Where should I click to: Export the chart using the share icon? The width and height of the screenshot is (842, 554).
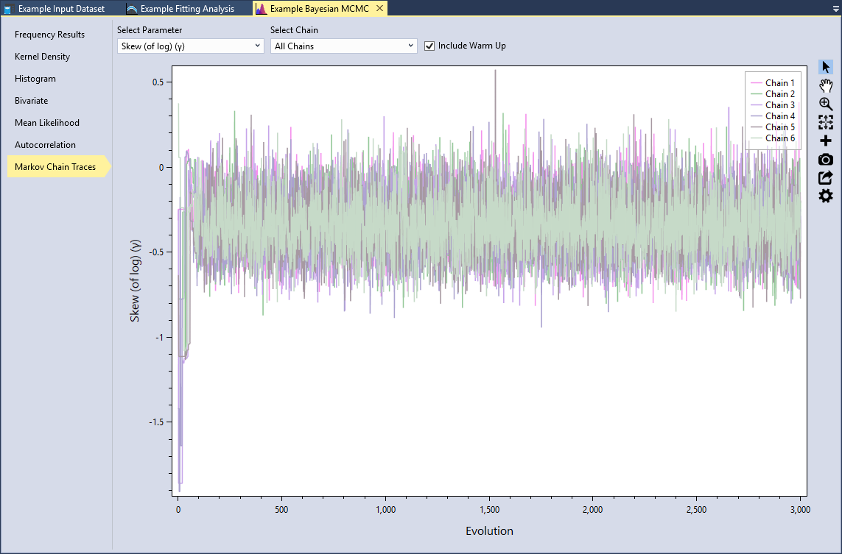825,177
